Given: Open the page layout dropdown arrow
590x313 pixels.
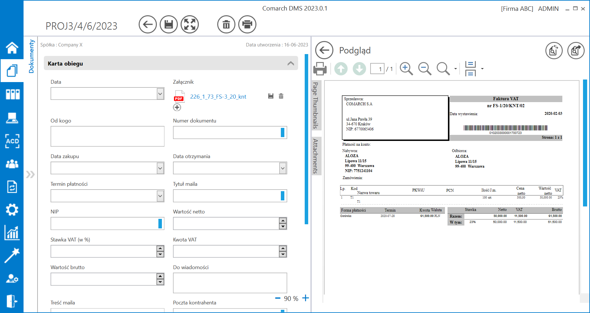Looking at the screenshot, I should coord(482,69).
